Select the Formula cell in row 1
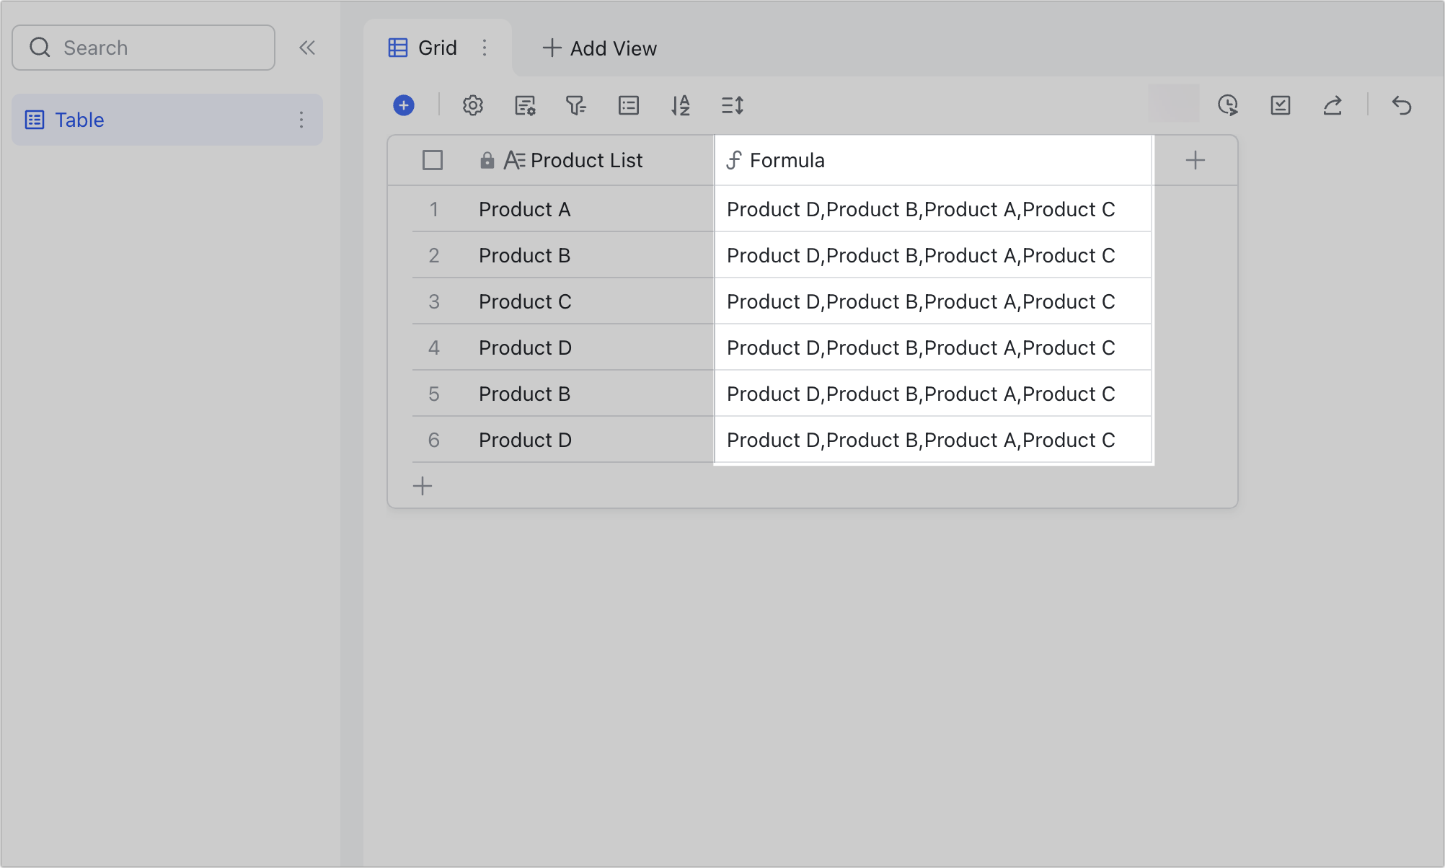This screenshot has height=868, width=1445. pyautogui.click(x=933, y=209)
